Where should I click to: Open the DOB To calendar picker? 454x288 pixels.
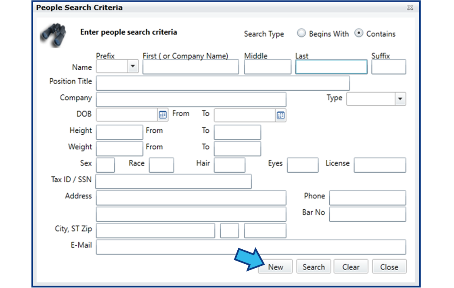coord(280,115)
